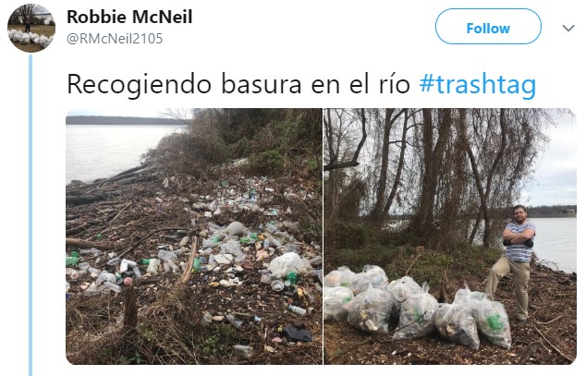This screenshot has height=376, width=586.
Task: Open the #trashtag hashtag link
Action: pyautogui.click(x=478, y=84)
